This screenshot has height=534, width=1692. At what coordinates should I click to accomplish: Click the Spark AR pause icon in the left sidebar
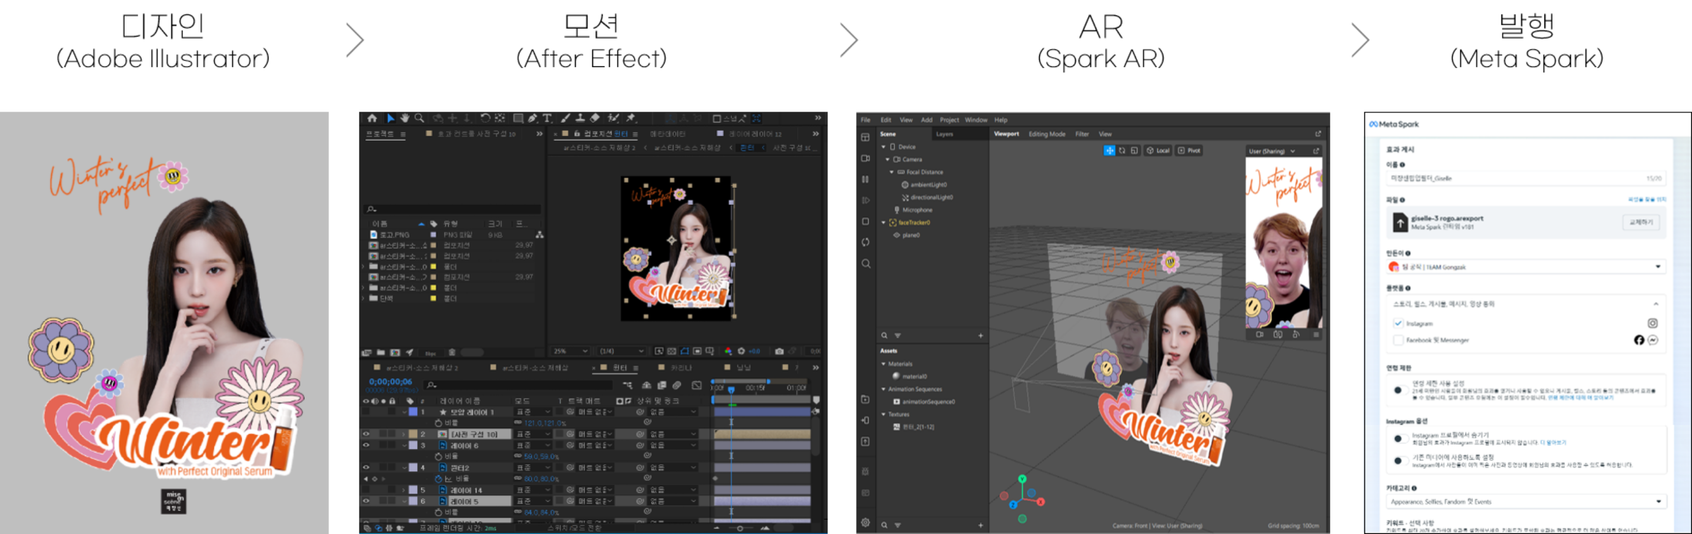pyautogui.click(x=866, y=179)
